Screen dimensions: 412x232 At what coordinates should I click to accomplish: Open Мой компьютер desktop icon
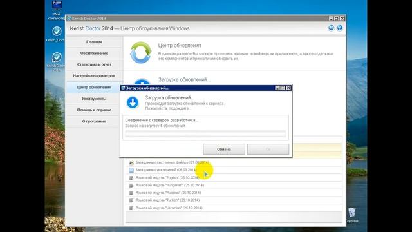pos(57,10)
